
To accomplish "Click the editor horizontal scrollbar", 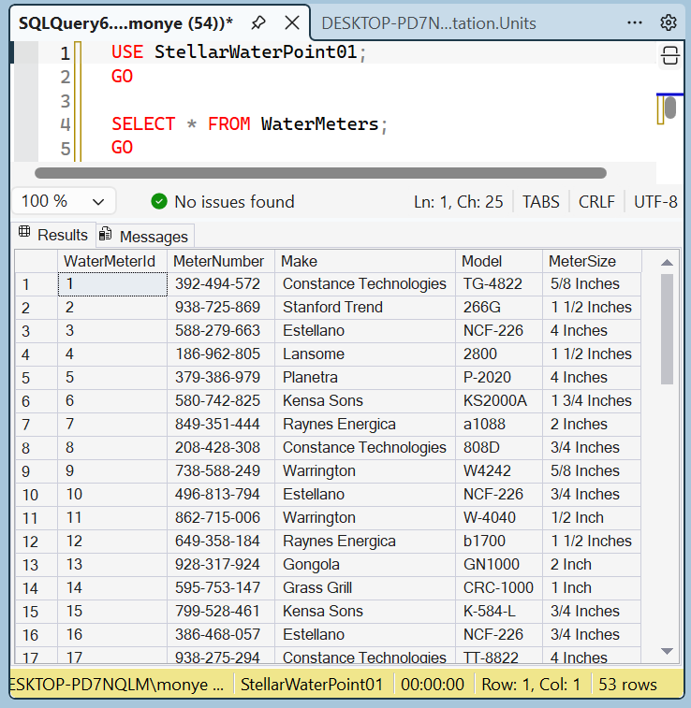I will 320,173.
